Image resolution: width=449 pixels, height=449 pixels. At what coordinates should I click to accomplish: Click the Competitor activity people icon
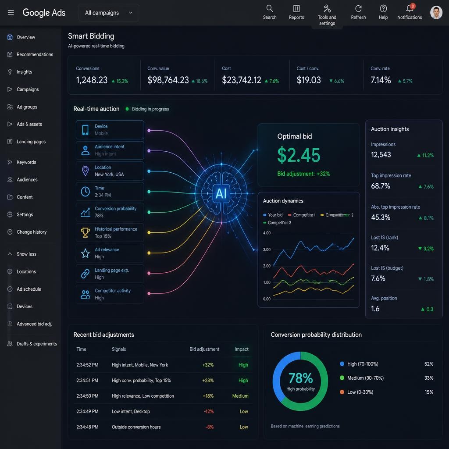[86, 294]
